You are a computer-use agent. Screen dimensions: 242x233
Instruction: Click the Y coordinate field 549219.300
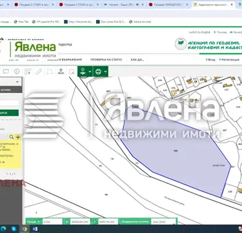[108, 221]
